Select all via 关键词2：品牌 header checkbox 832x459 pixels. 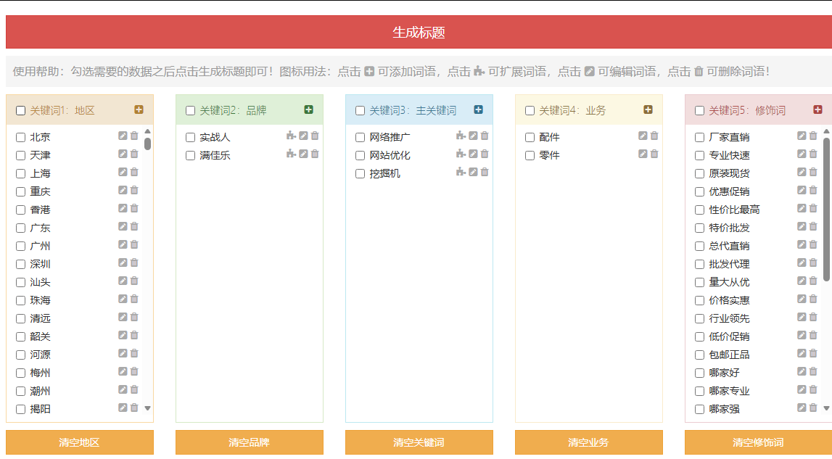(x=190, y=111)
